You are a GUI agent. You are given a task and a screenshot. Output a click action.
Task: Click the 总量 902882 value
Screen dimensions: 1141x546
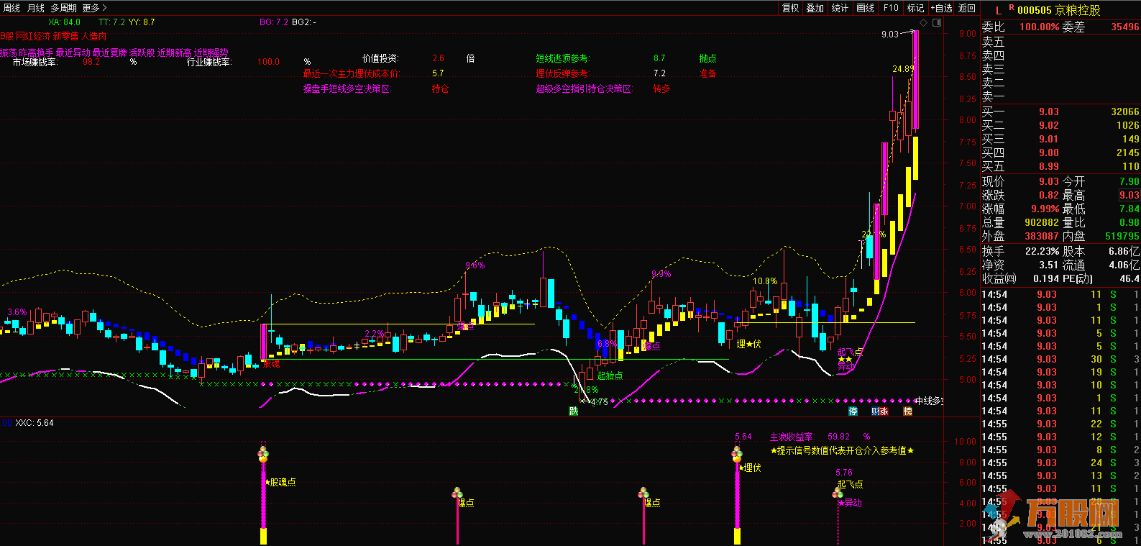coord(1041,223)
